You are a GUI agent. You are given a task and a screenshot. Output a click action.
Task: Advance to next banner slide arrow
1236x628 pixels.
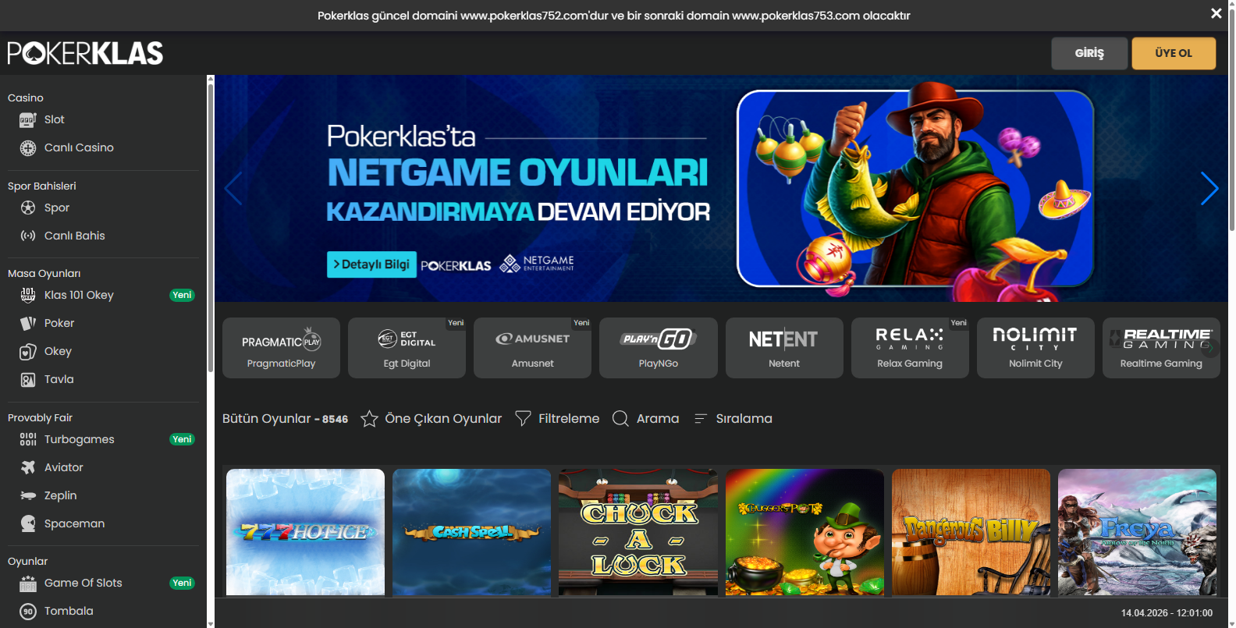click(1209, 188)
